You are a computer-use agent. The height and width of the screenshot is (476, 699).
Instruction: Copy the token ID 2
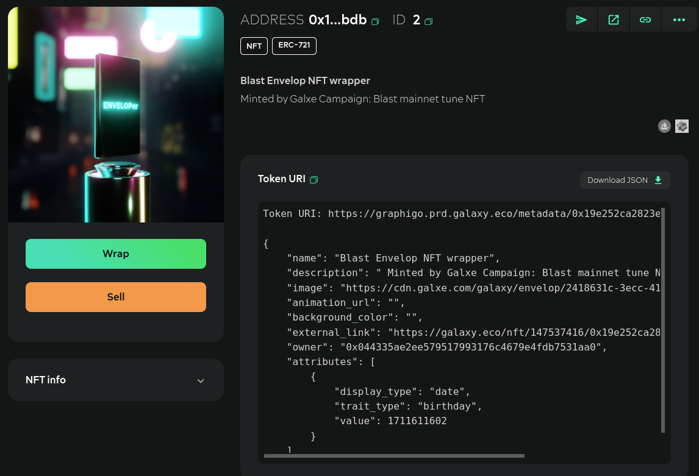428,21
